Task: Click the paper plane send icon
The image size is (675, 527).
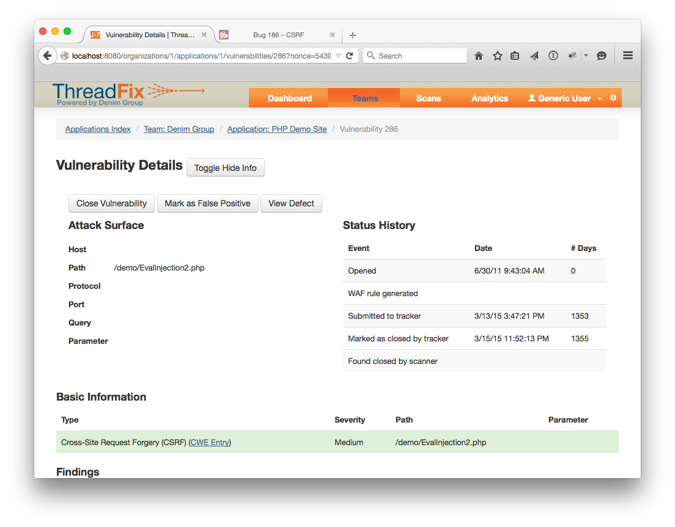Action: 534,56
